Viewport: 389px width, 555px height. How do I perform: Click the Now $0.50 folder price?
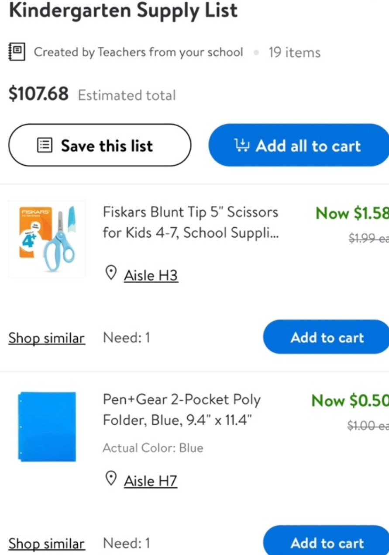coord(350,401)
